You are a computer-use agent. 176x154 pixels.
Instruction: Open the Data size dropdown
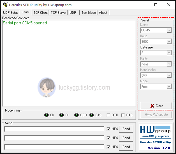169,53
